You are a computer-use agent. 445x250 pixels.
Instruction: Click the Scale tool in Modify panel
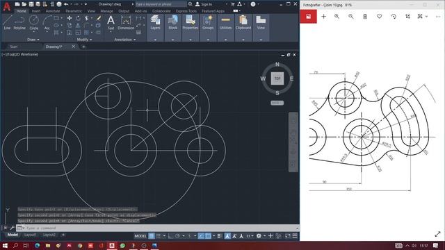(78, 33)
